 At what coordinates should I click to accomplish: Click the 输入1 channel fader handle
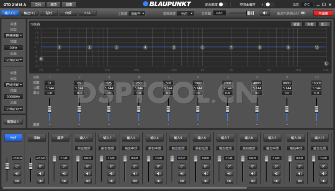tap(78, 158)
